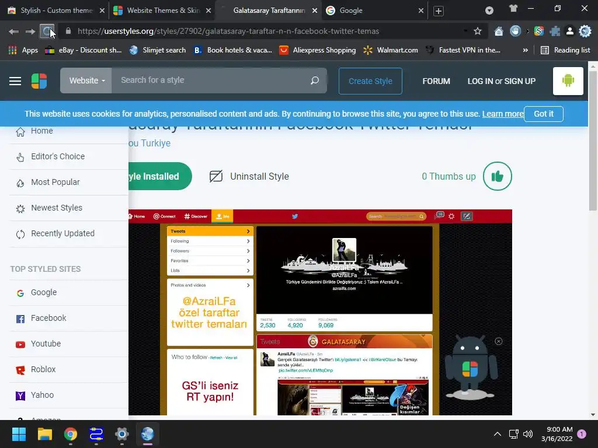Click the Uninstall Style icon
598x448 pixels.
point(216,176)
